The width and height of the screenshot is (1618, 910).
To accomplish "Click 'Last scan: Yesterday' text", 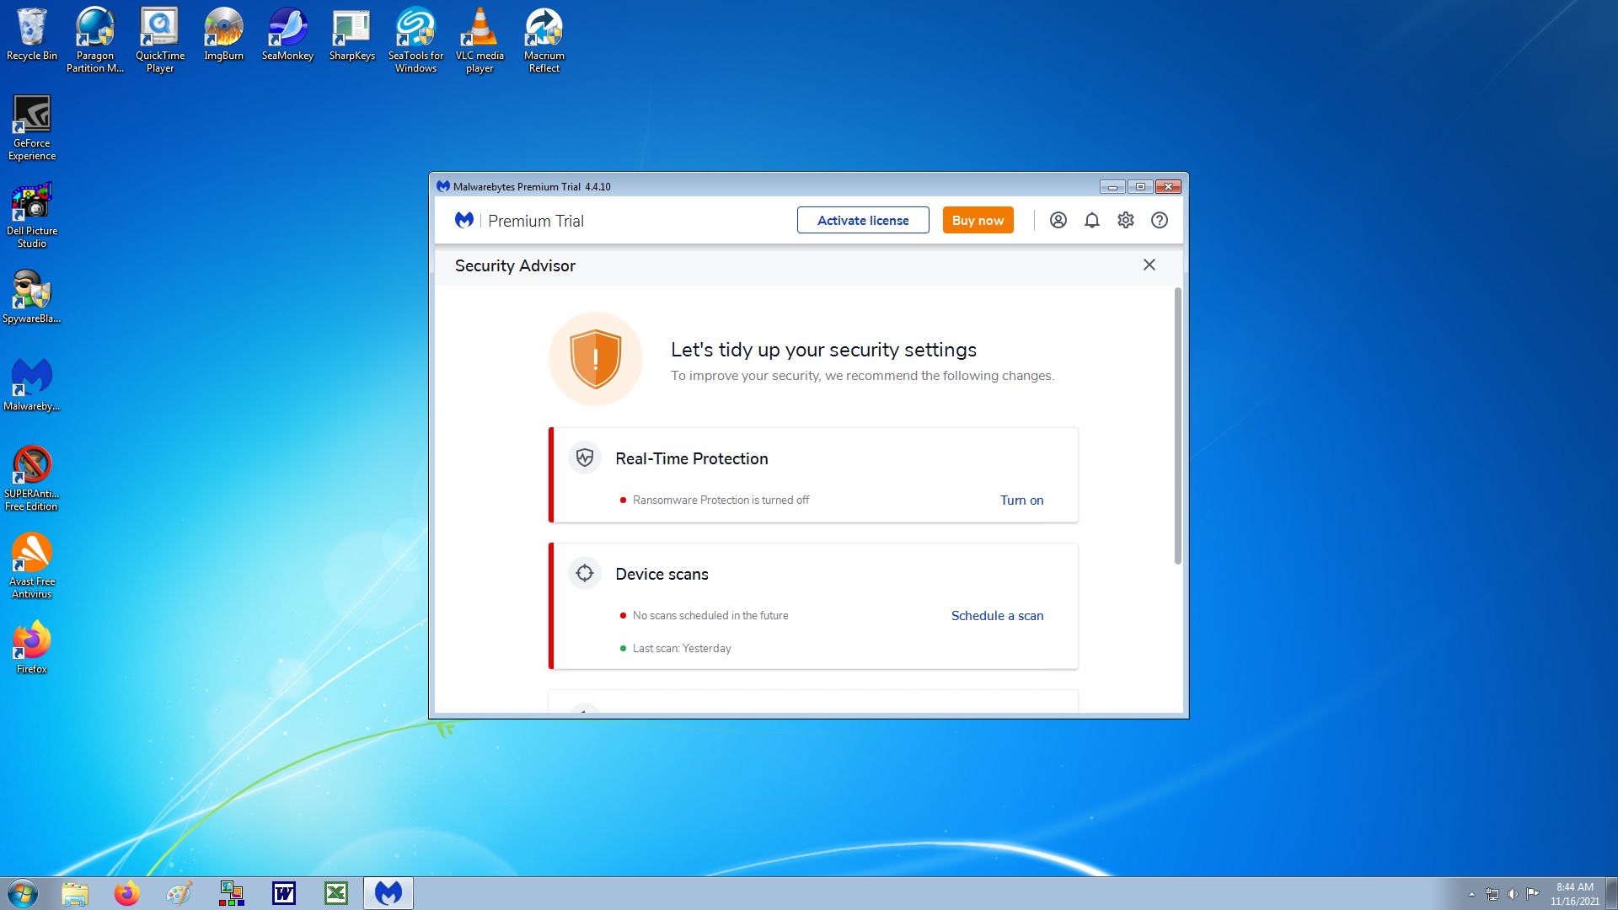I will (682, 648).
